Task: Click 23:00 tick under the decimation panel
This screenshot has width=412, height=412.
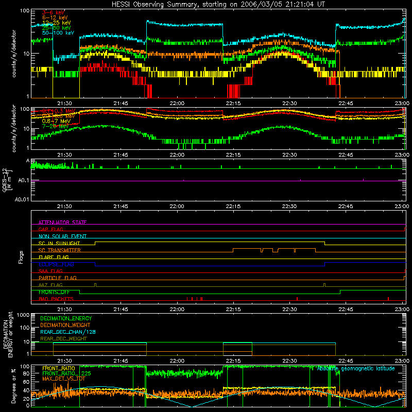Action: (x=402, y=361)
